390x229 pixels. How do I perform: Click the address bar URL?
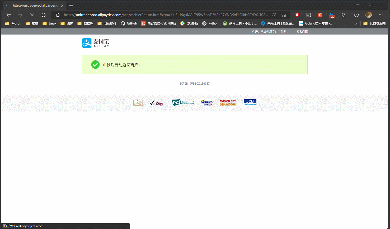coord(166,15)
